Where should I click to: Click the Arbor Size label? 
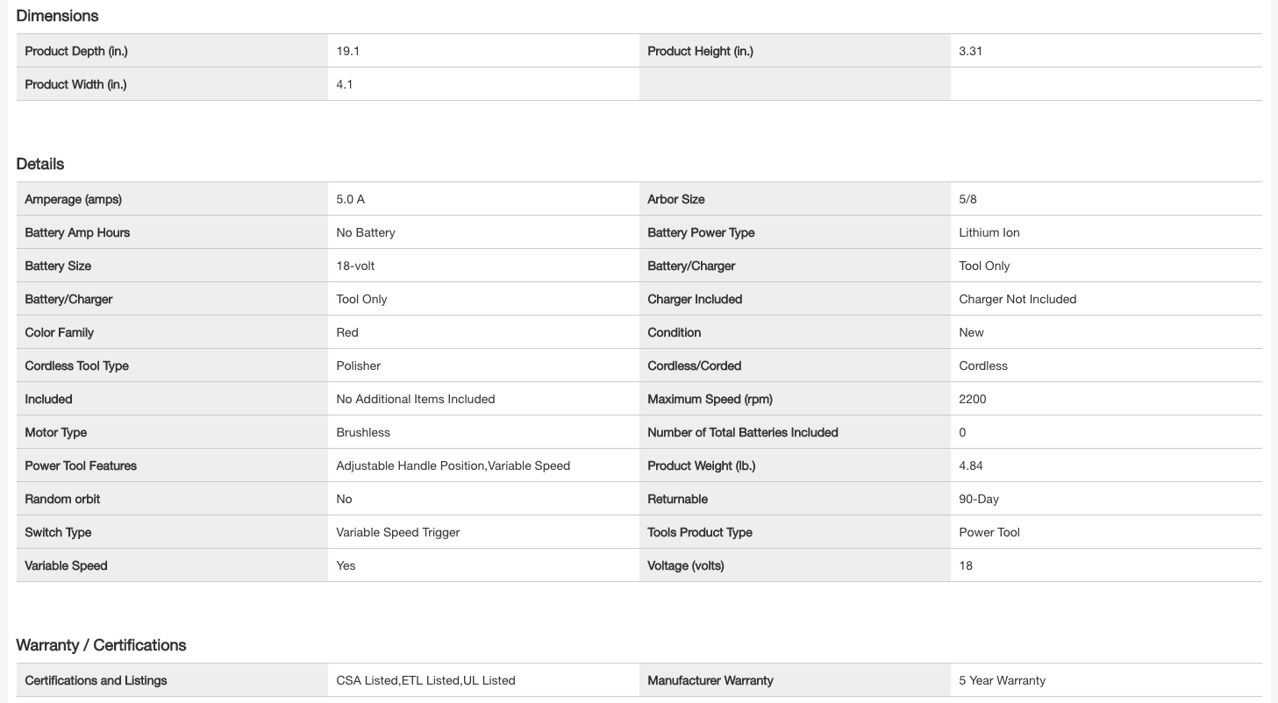click(x=675, y=200)
